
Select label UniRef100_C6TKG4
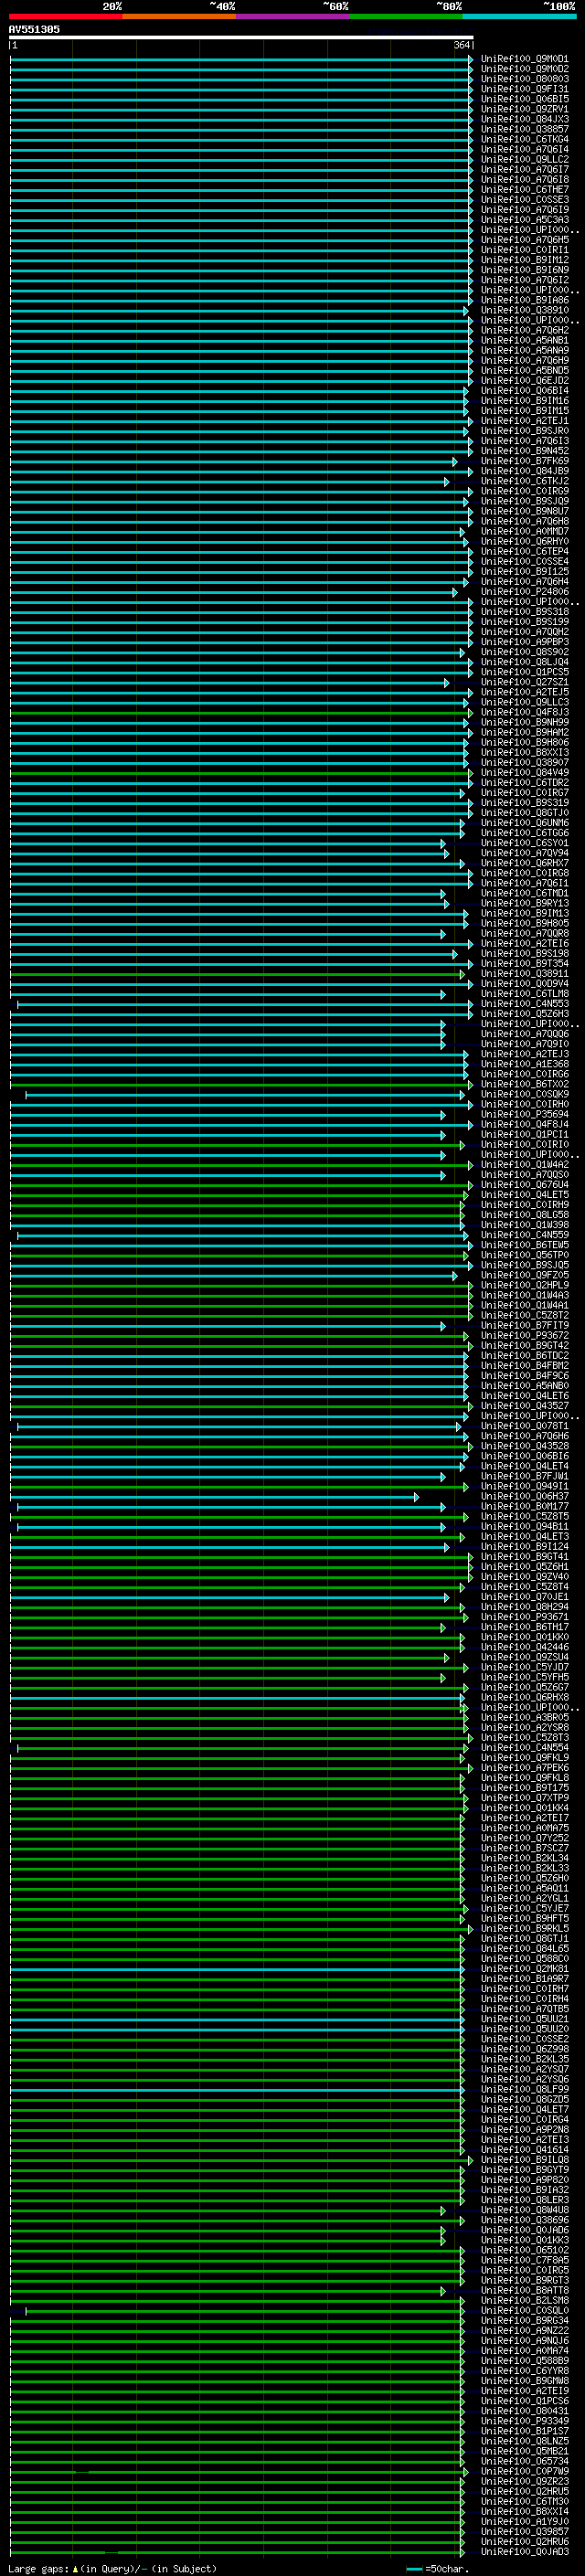tap(525, 139)
